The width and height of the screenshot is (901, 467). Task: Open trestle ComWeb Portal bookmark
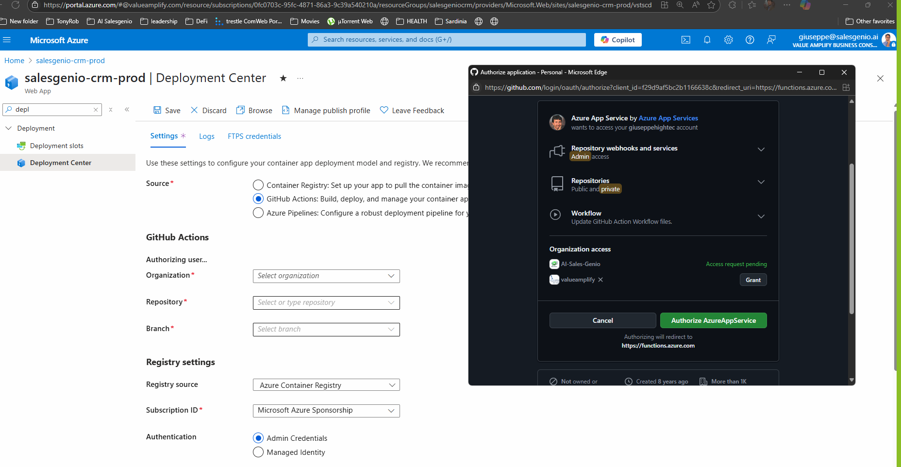[249, 21]
